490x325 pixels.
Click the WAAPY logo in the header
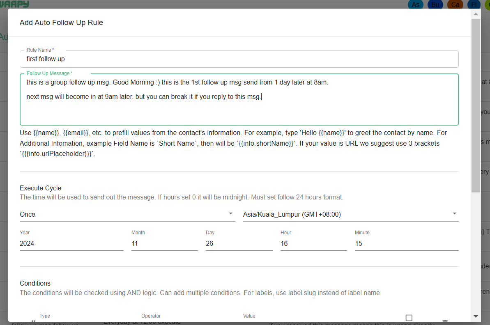(x=15, y=4)
